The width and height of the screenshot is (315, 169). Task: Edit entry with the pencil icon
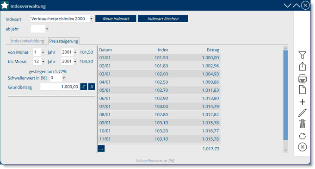click(302, 113)
